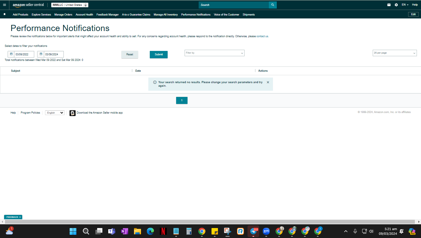Launch Microsoft Edge from taskbar
The width and height of the screenshot is (421, 238).
pos(150,231)
